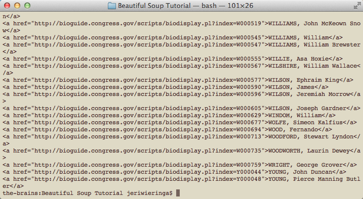Click index value W000713
Image resolution: width=363 pixels, height=199 pixels.
(249, 136)
